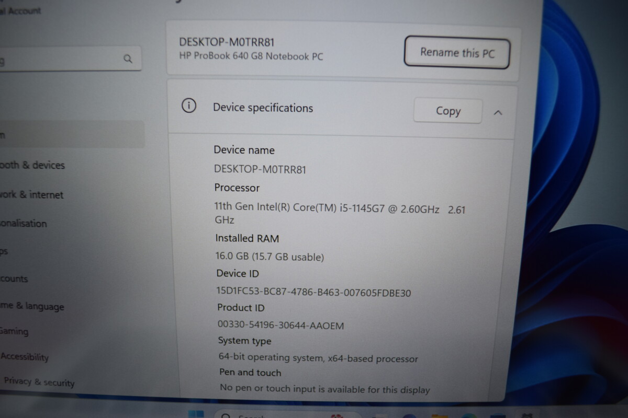The image size is (628, 418).
Task: Select Time & language in sidebar
Action: (x=32, y=306)
